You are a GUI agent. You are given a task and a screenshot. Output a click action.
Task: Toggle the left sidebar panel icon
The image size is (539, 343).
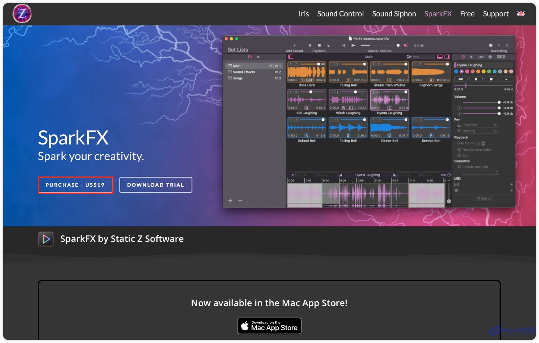click(x=291, y=57)
